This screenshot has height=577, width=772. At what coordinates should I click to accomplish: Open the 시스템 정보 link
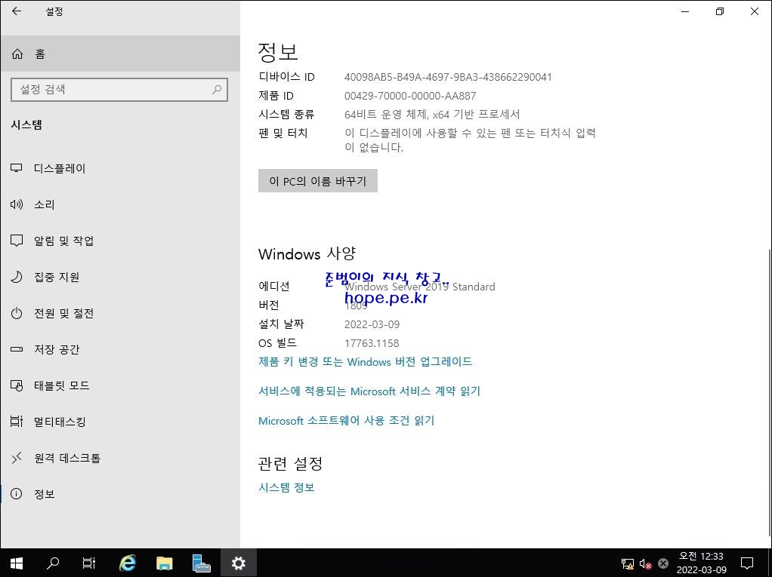click(x=286, y=487)
